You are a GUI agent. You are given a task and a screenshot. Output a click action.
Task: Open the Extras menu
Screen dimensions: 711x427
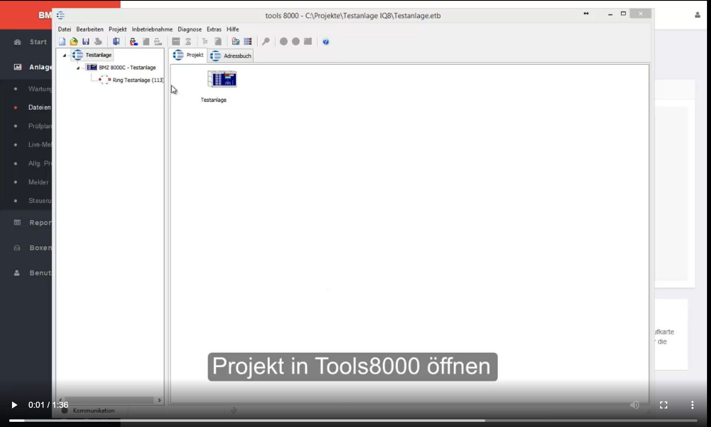[x=214, y=29]
